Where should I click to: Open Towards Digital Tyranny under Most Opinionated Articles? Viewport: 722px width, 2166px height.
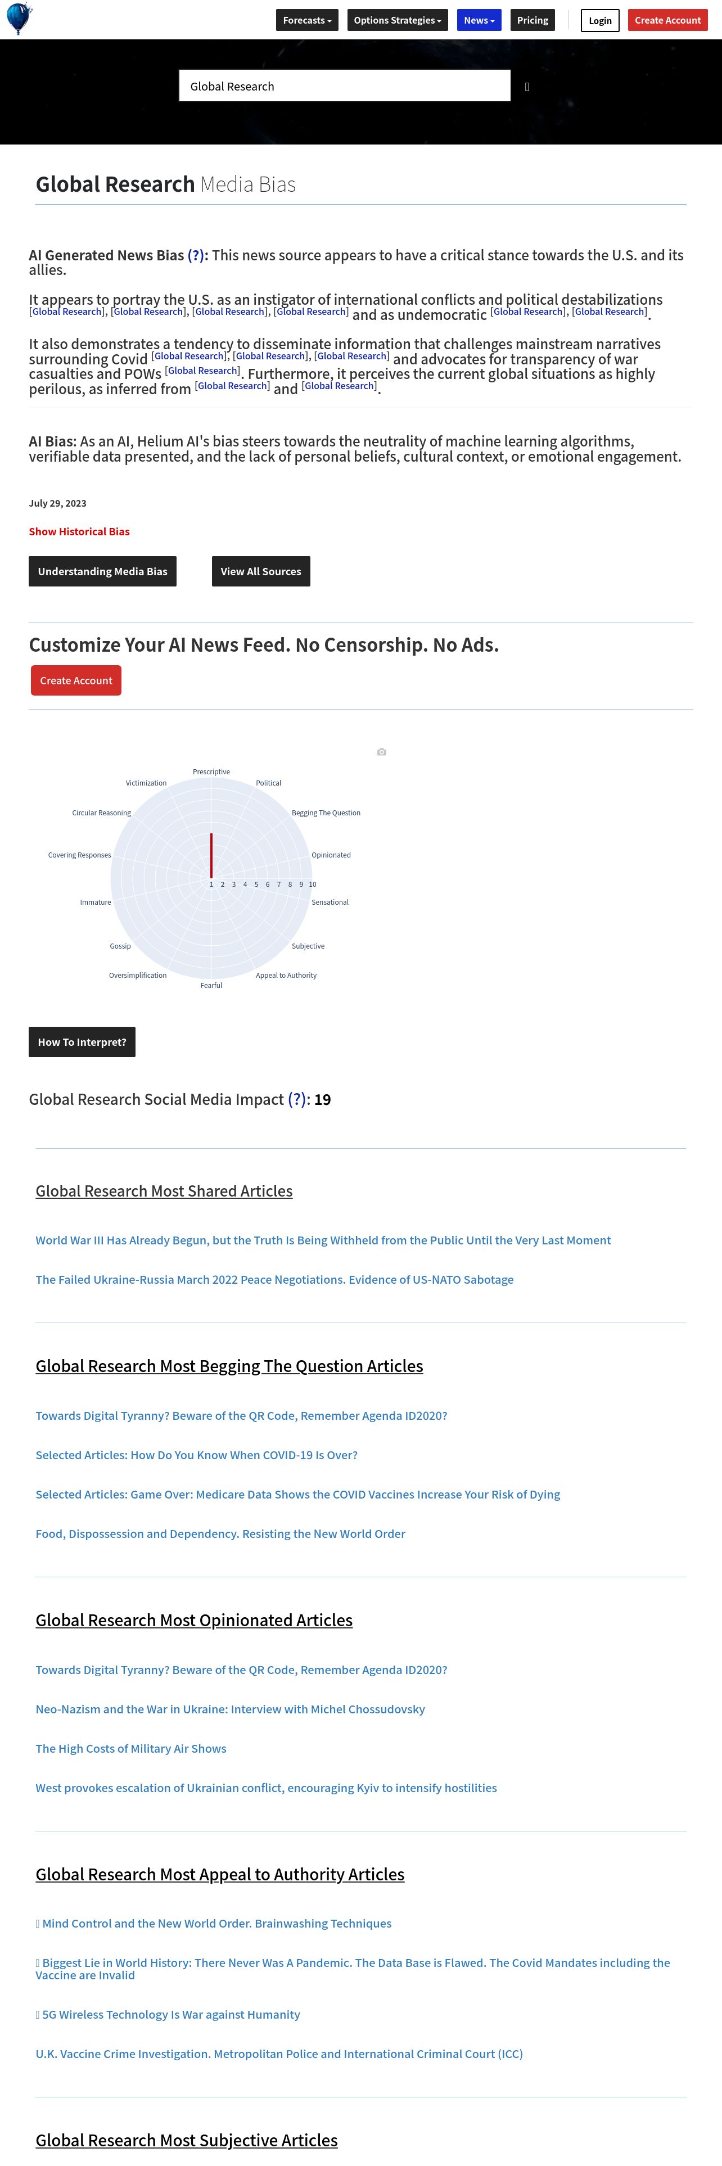[x=241, y=1670]
